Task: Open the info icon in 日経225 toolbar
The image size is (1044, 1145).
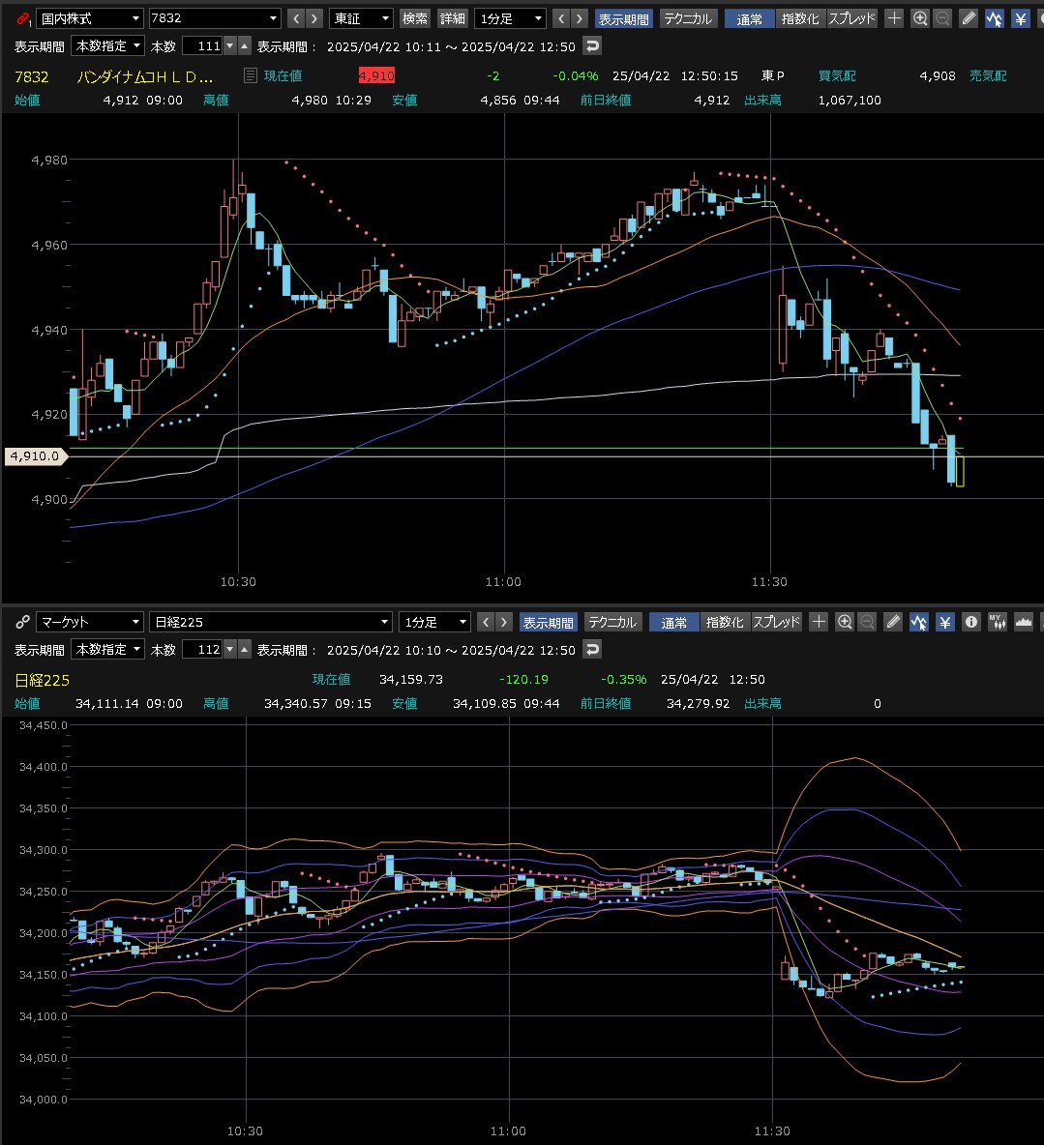Action: (x=970, y=622)
